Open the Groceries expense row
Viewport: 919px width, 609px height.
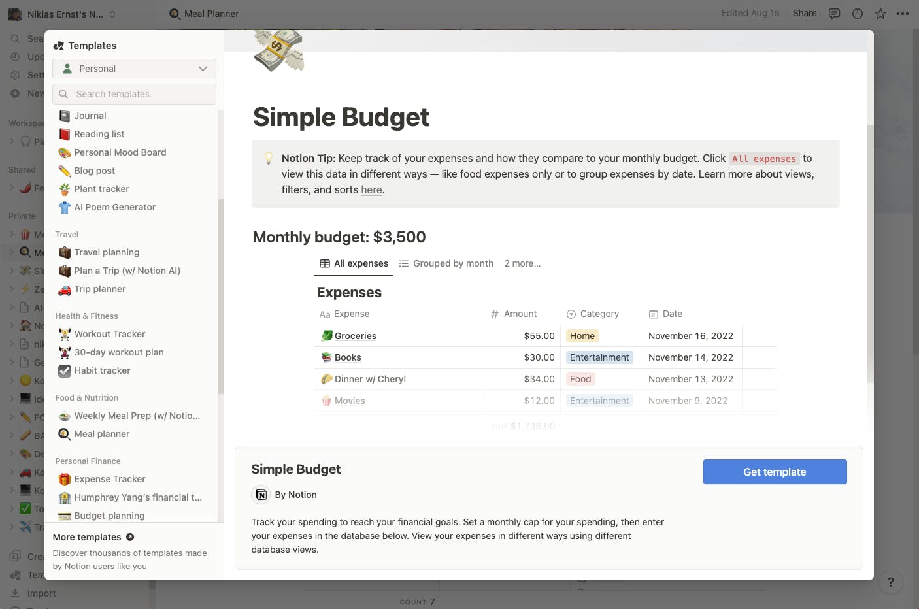click(x=356, y=336)
